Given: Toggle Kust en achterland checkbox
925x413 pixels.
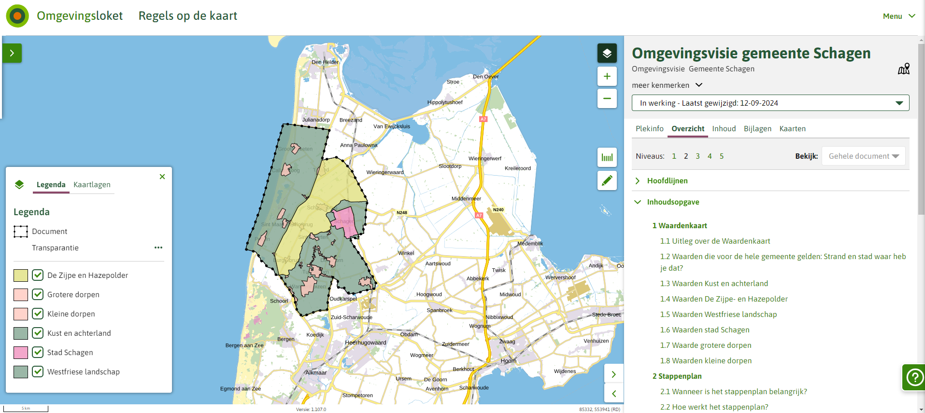Looking at the screenshot, I should coord(38,333).
